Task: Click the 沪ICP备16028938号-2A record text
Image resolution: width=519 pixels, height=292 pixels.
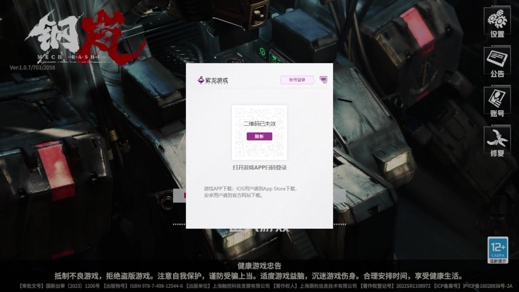Action: coord(488,286)
